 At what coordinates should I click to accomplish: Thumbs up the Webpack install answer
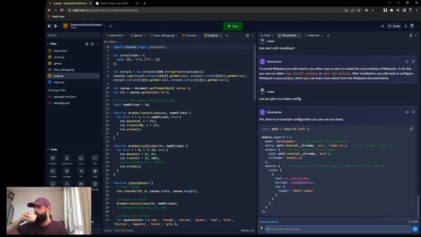coord(407,61)
